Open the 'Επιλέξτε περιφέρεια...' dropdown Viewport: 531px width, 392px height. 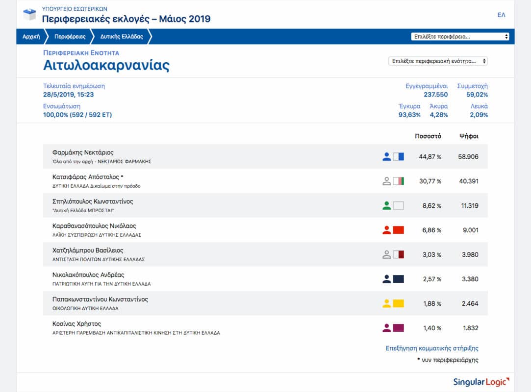coord(460,37)
